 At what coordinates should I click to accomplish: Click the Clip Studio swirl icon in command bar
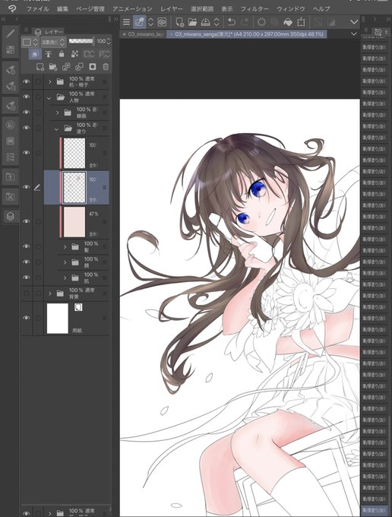coord(162,22)
